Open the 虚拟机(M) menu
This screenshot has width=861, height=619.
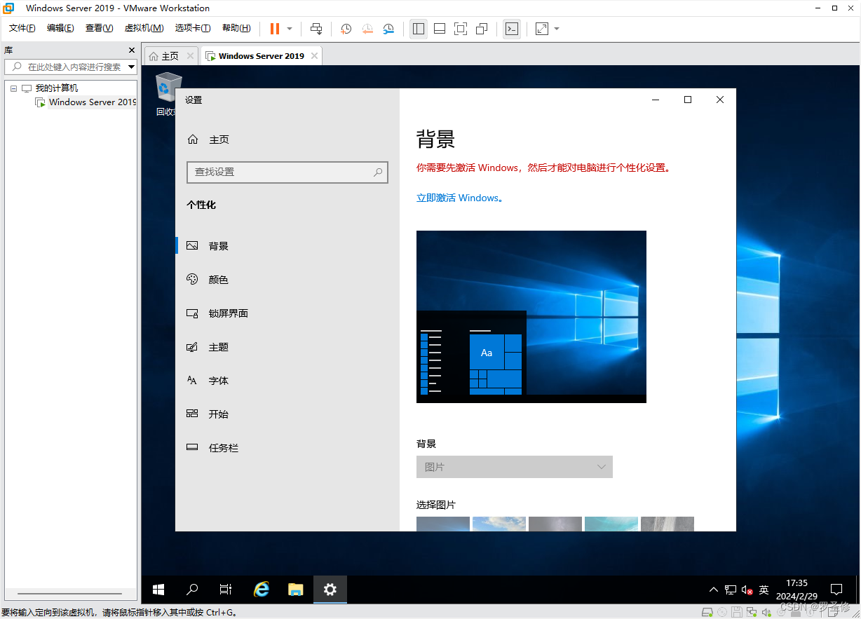pyautogui.click(x=144, y=28)
